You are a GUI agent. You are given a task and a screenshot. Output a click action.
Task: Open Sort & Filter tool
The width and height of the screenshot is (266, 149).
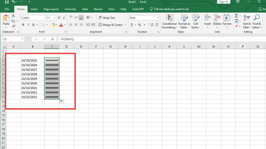(247, 22)
